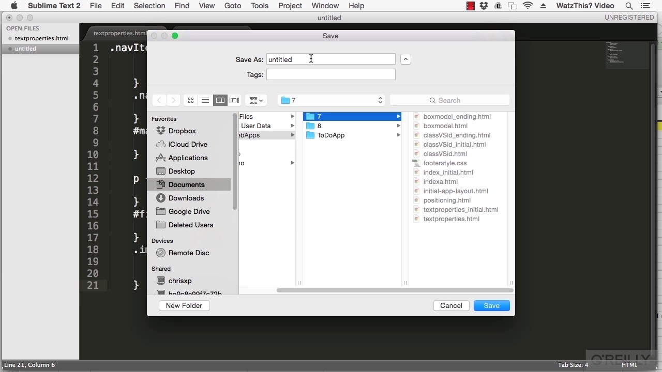Click the Search field in Save dialog

[x=449, y=100]
